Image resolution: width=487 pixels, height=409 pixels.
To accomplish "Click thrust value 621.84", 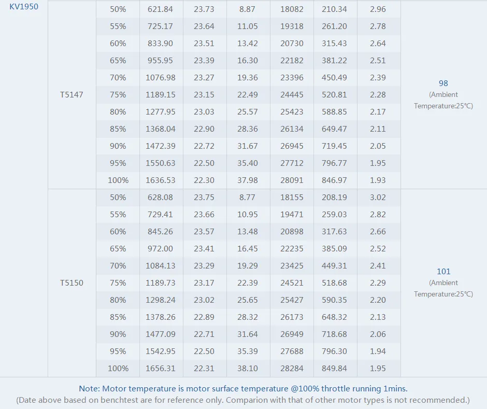I will [160, 9].
